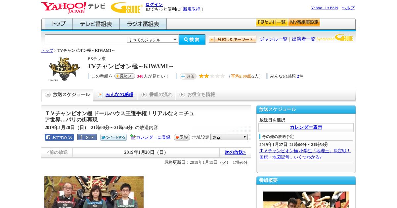Click the program photo of three judges
Viewport: 397px width, 208px height.
94,192
